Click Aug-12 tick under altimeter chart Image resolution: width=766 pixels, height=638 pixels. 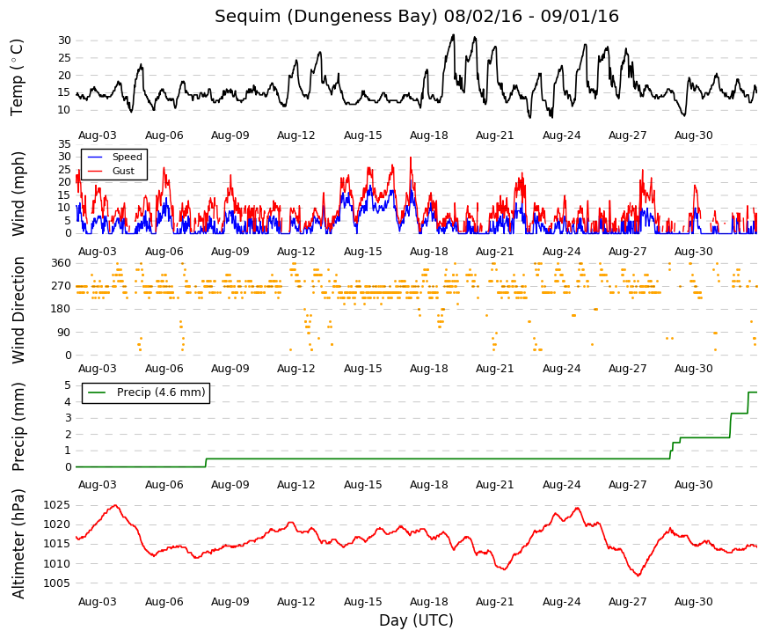[x=296, y=602]
